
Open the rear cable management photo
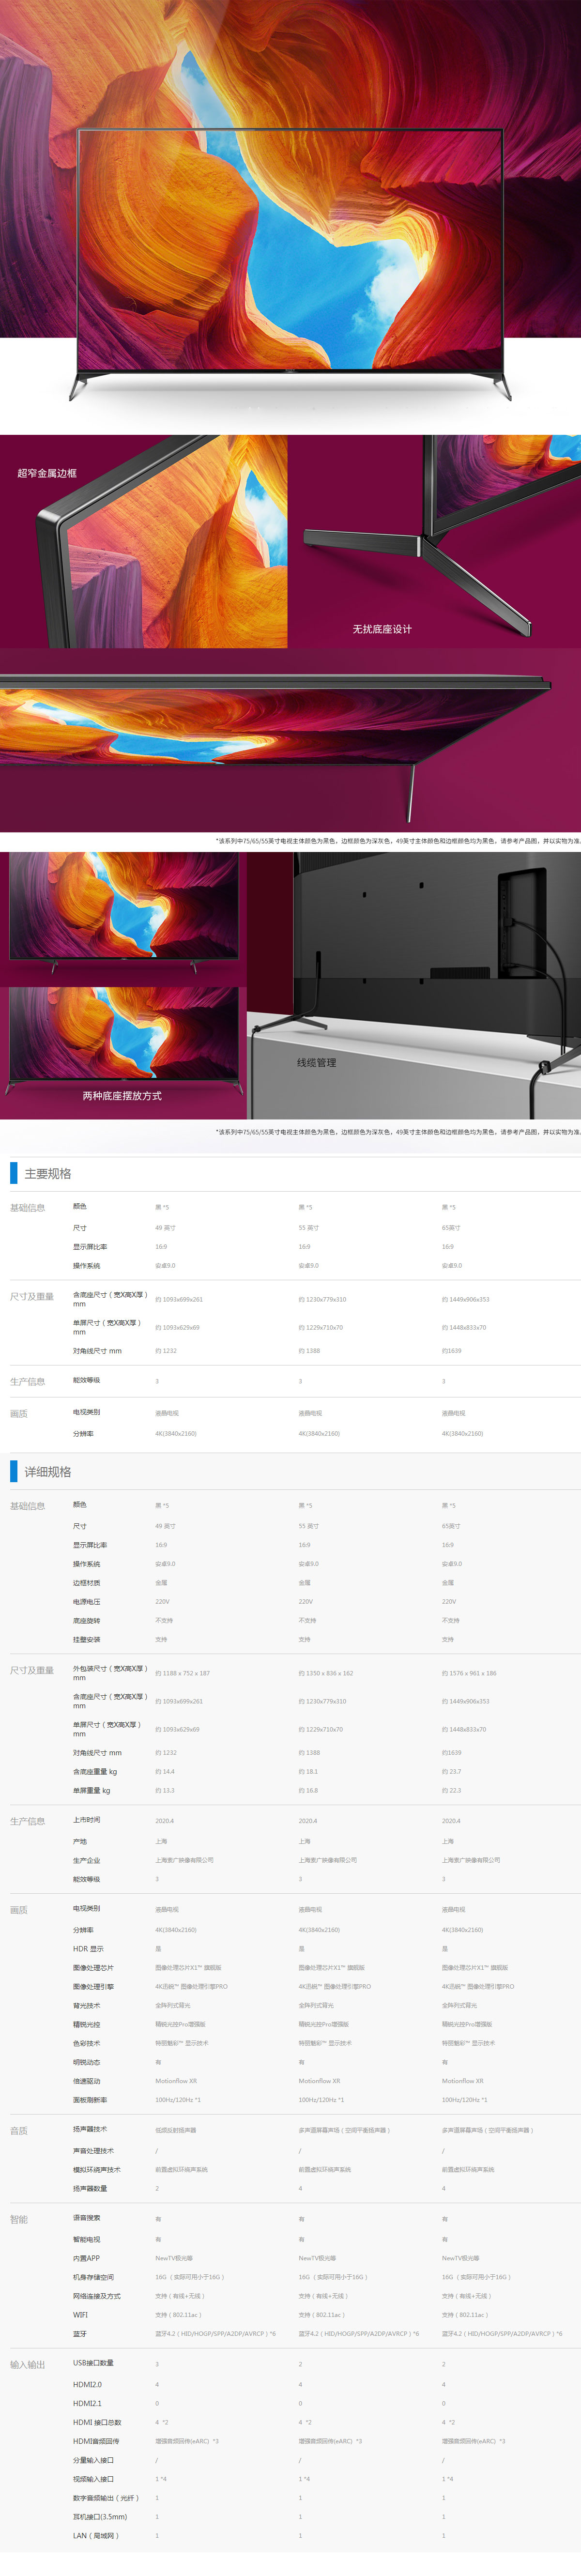point(414,985)
